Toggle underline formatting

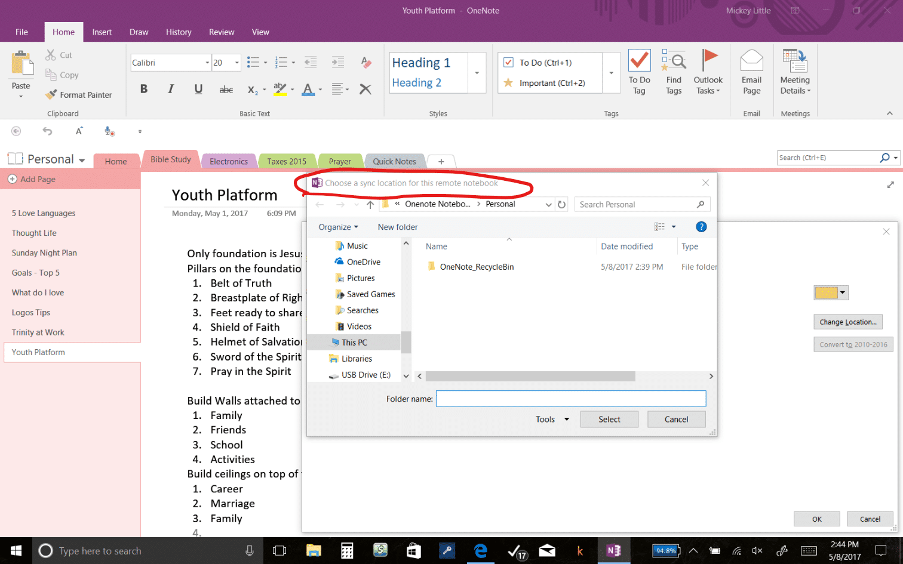[x=198, y=89]
